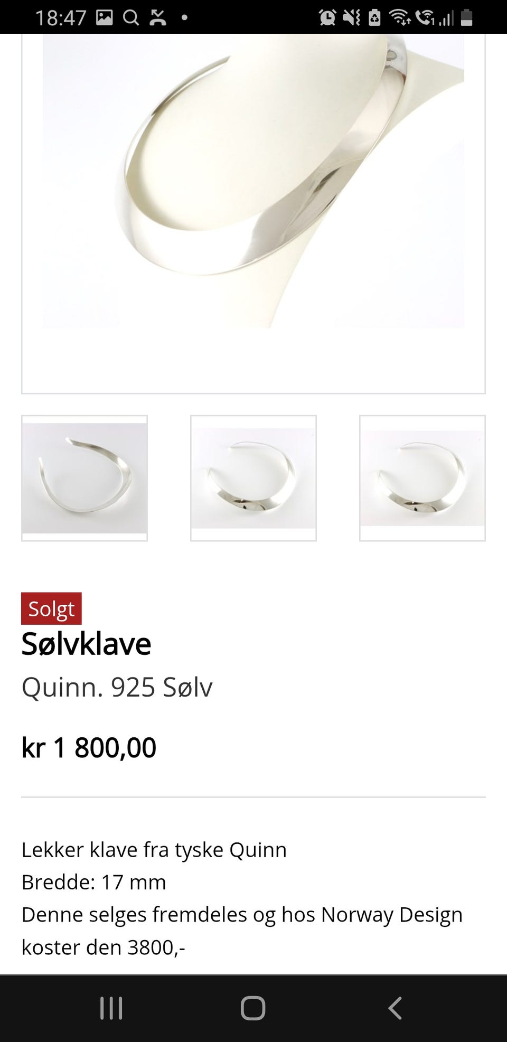Tap the missed call notification icon
The image size is (507, 1042).
coord(158,17)
